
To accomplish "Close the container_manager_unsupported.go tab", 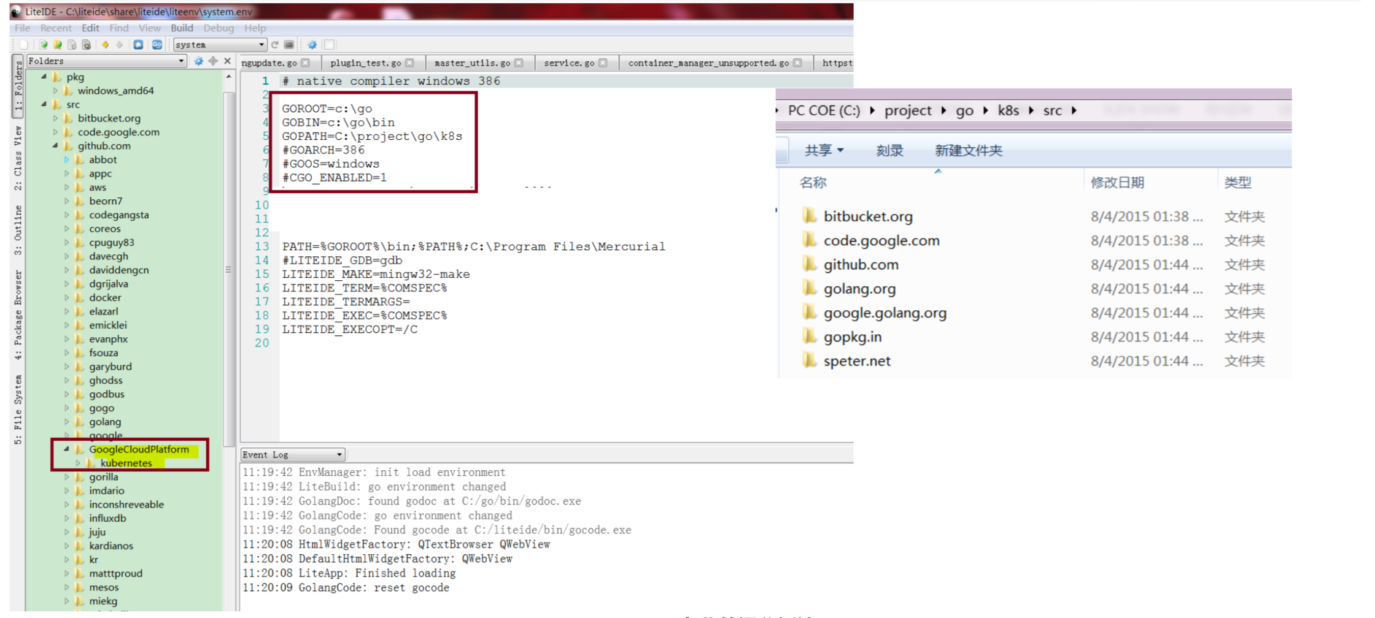I will [797, 63].
